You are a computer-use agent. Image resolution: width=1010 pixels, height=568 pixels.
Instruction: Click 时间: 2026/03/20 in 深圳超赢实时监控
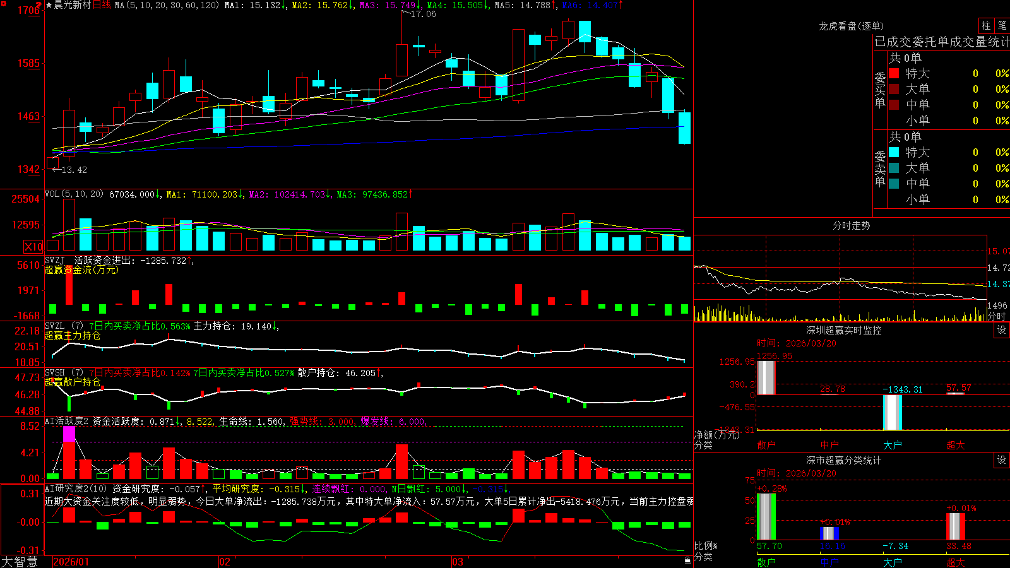coord(797,343)
